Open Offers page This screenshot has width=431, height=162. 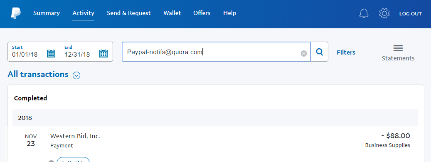click(x=202, y=13)
